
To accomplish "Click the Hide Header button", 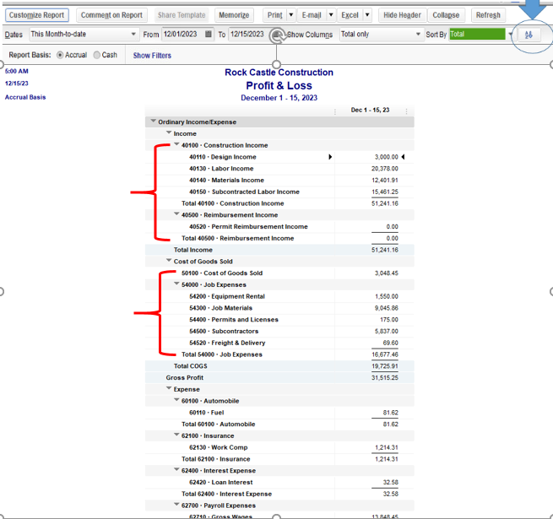I will coord(402,15).
